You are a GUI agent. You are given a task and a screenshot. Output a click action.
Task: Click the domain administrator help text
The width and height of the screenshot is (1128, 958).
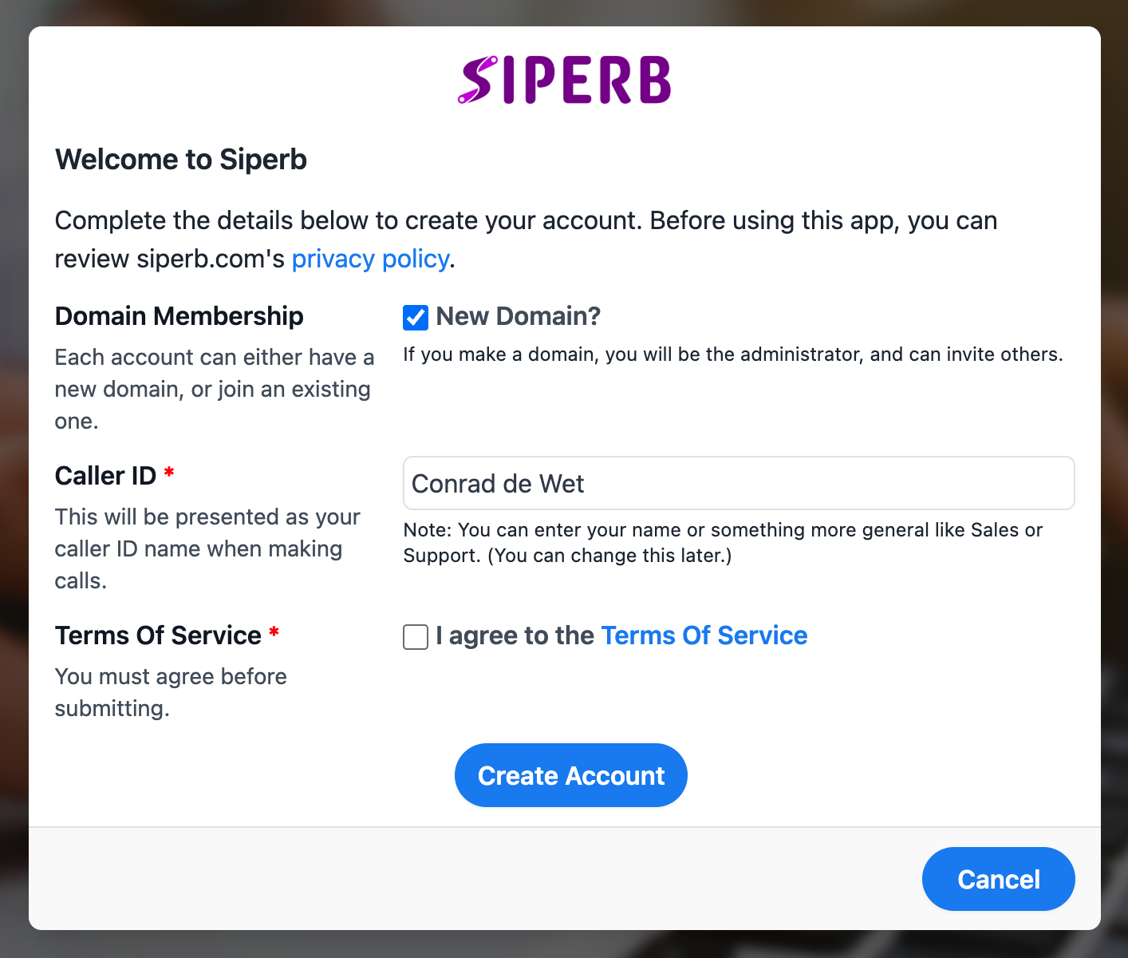732,354
